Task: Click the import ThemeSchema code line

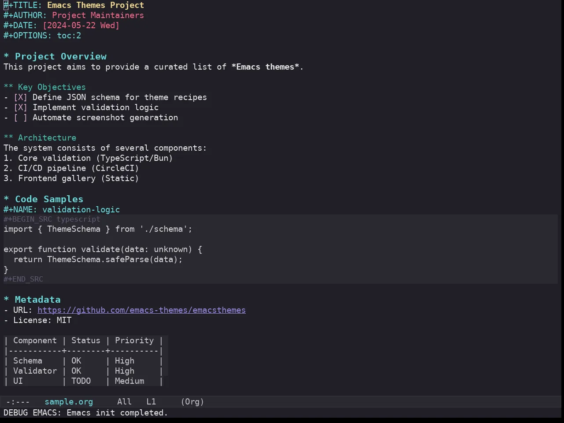Action: point(98,229)
